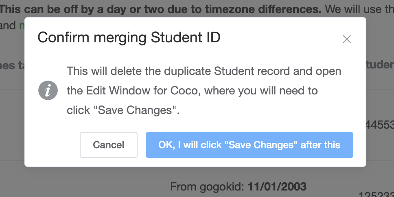The width and height of the screenshot is (394, 197).
Task: Click the "This will delete the duplicate" message line
Action: [204, 71]
